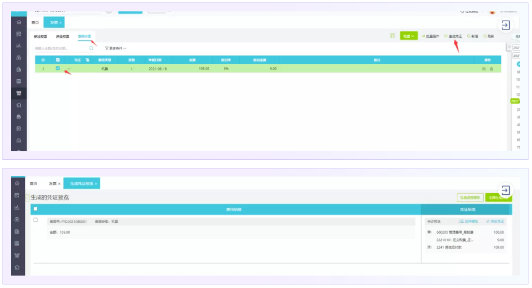Toggle the select-all checkbox in the table header

click(57, 60)
